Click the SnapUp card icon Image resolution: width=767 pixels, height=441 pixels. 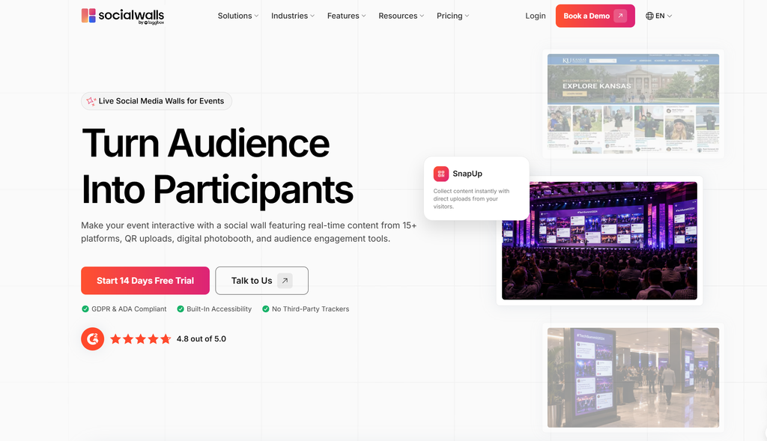[x=440, y=174]
